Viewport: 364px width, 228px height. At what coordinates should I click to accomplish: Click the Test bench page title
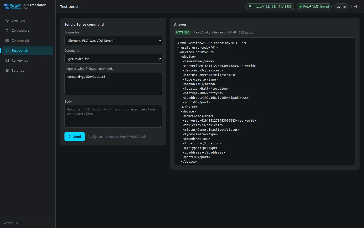pos(70,7)
